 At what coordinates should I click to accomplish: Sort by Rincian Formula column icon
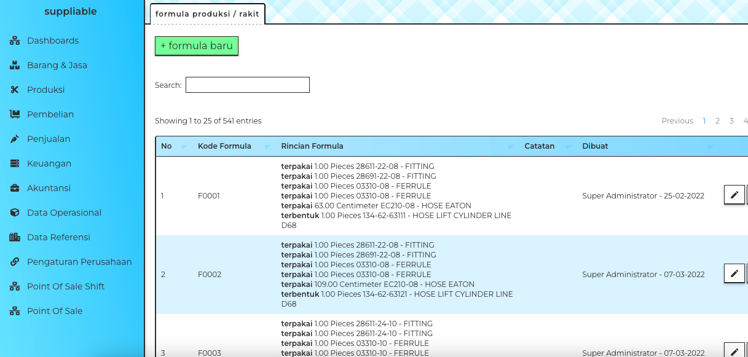click(511, 147)
